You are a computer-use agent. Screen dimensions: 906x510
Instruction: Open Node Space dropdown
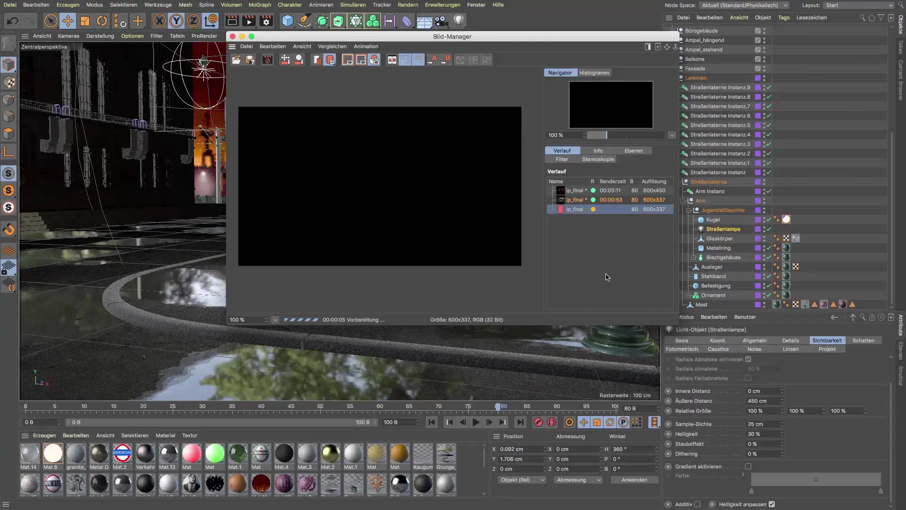[x=744, y=5]
